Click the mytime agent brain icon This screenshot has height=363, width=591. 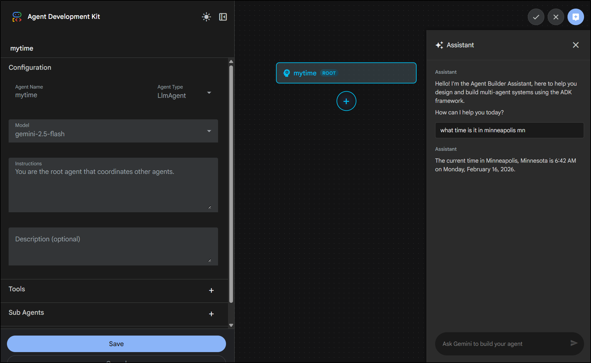click(287, 73)
